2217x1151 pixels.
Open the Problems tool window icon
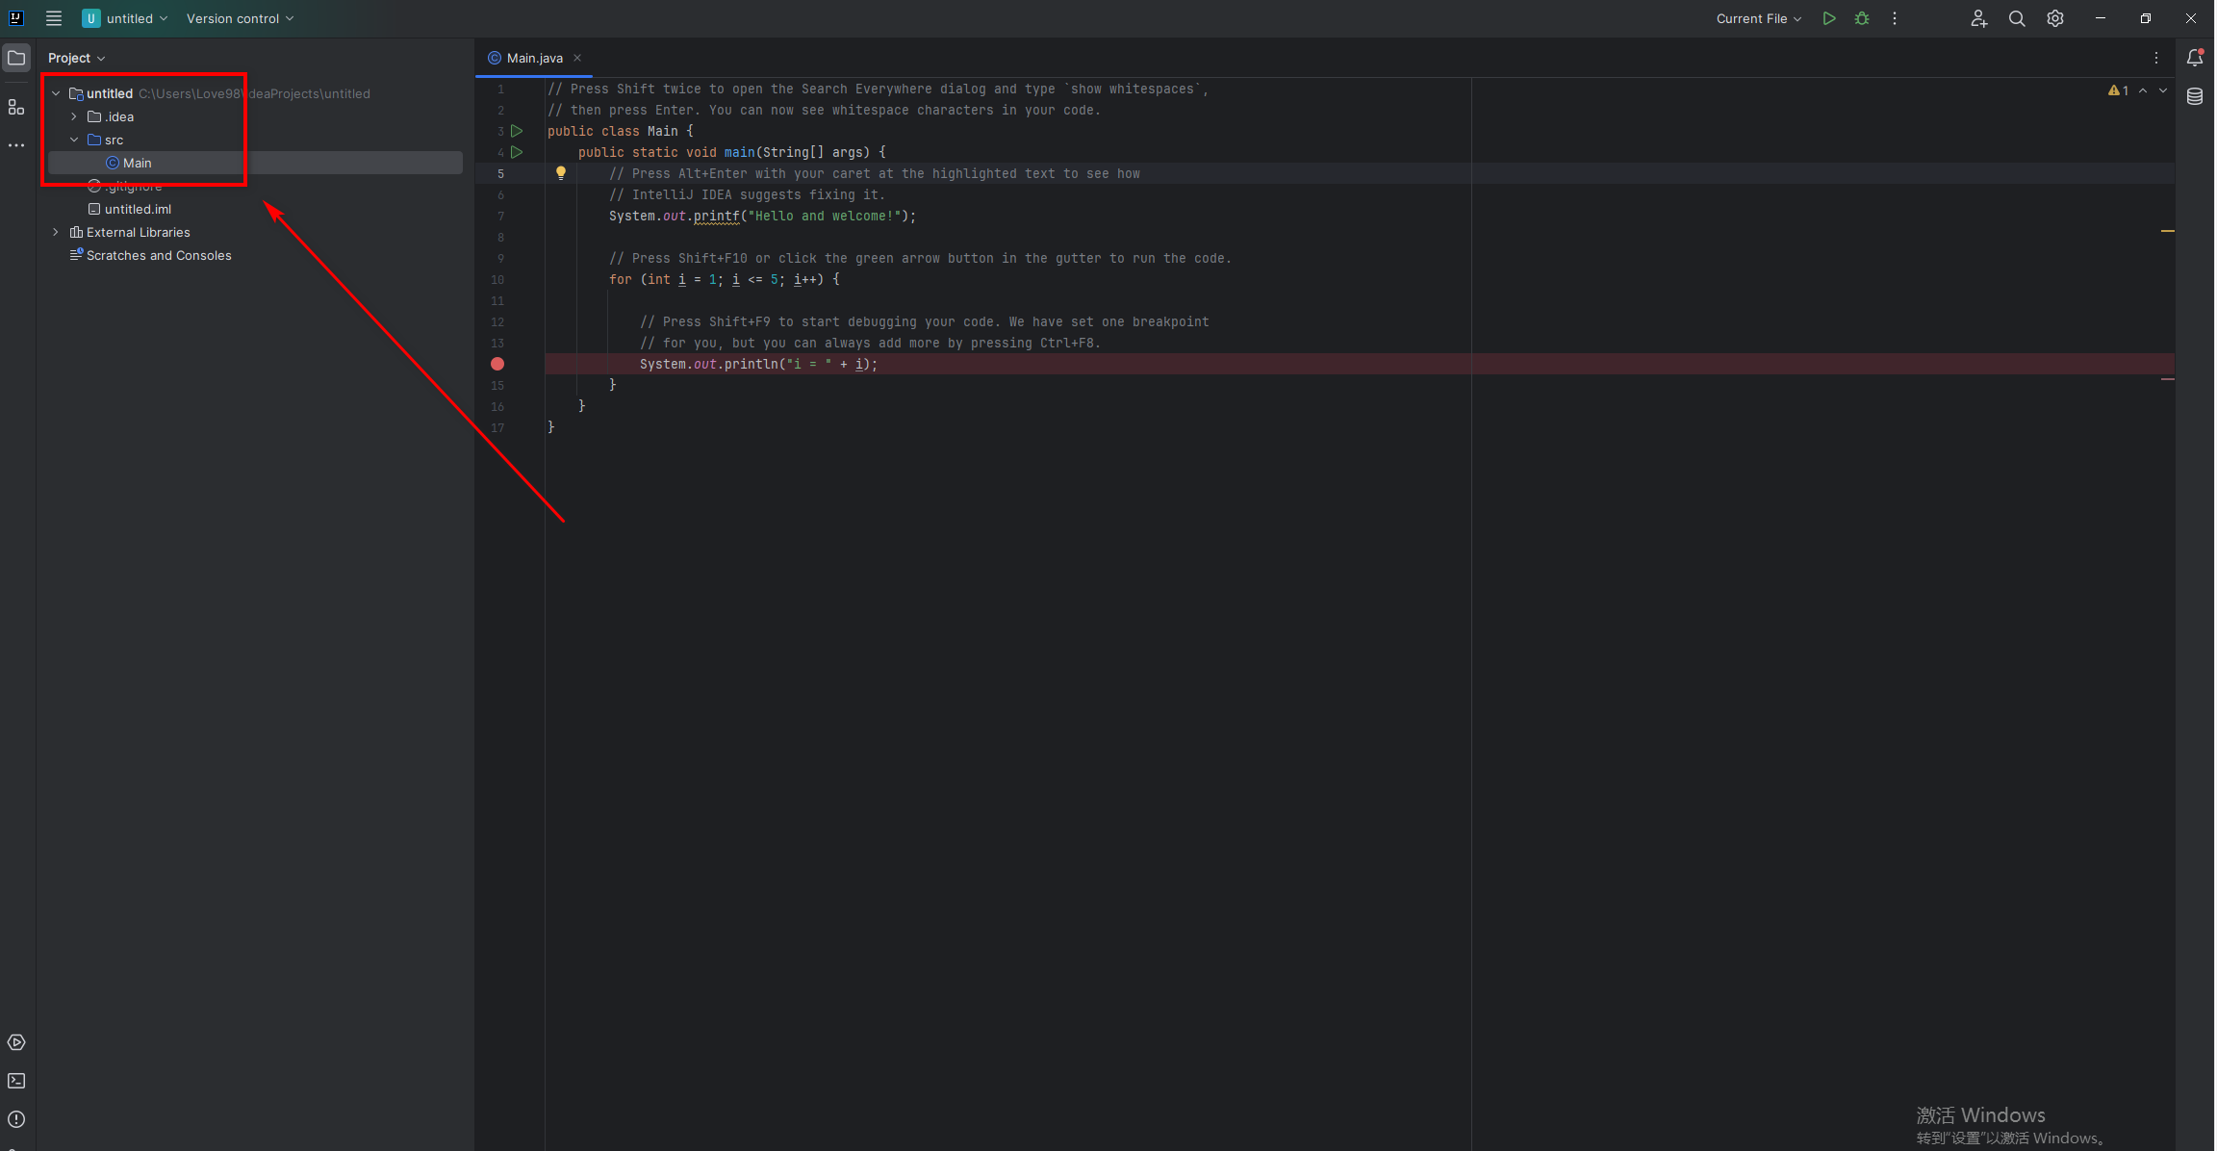[x=16, y=1119]
